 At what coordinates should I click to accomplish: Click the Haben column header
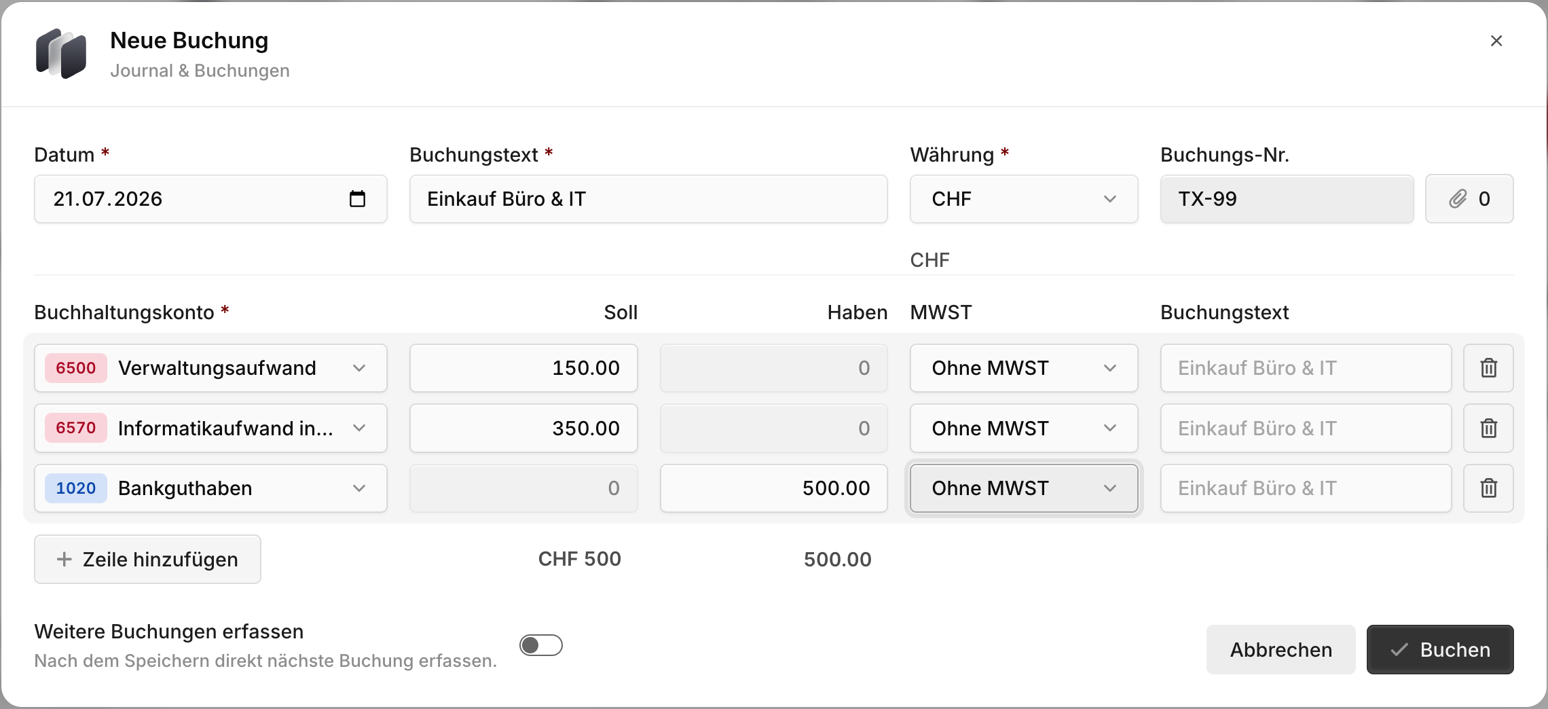pos(857,312)
